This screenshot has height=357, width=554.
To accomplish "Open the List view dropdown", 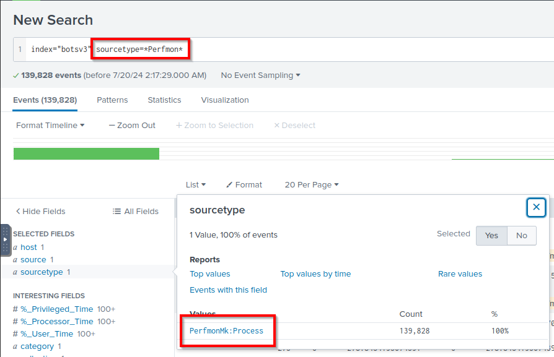I will tap(196, 185).
